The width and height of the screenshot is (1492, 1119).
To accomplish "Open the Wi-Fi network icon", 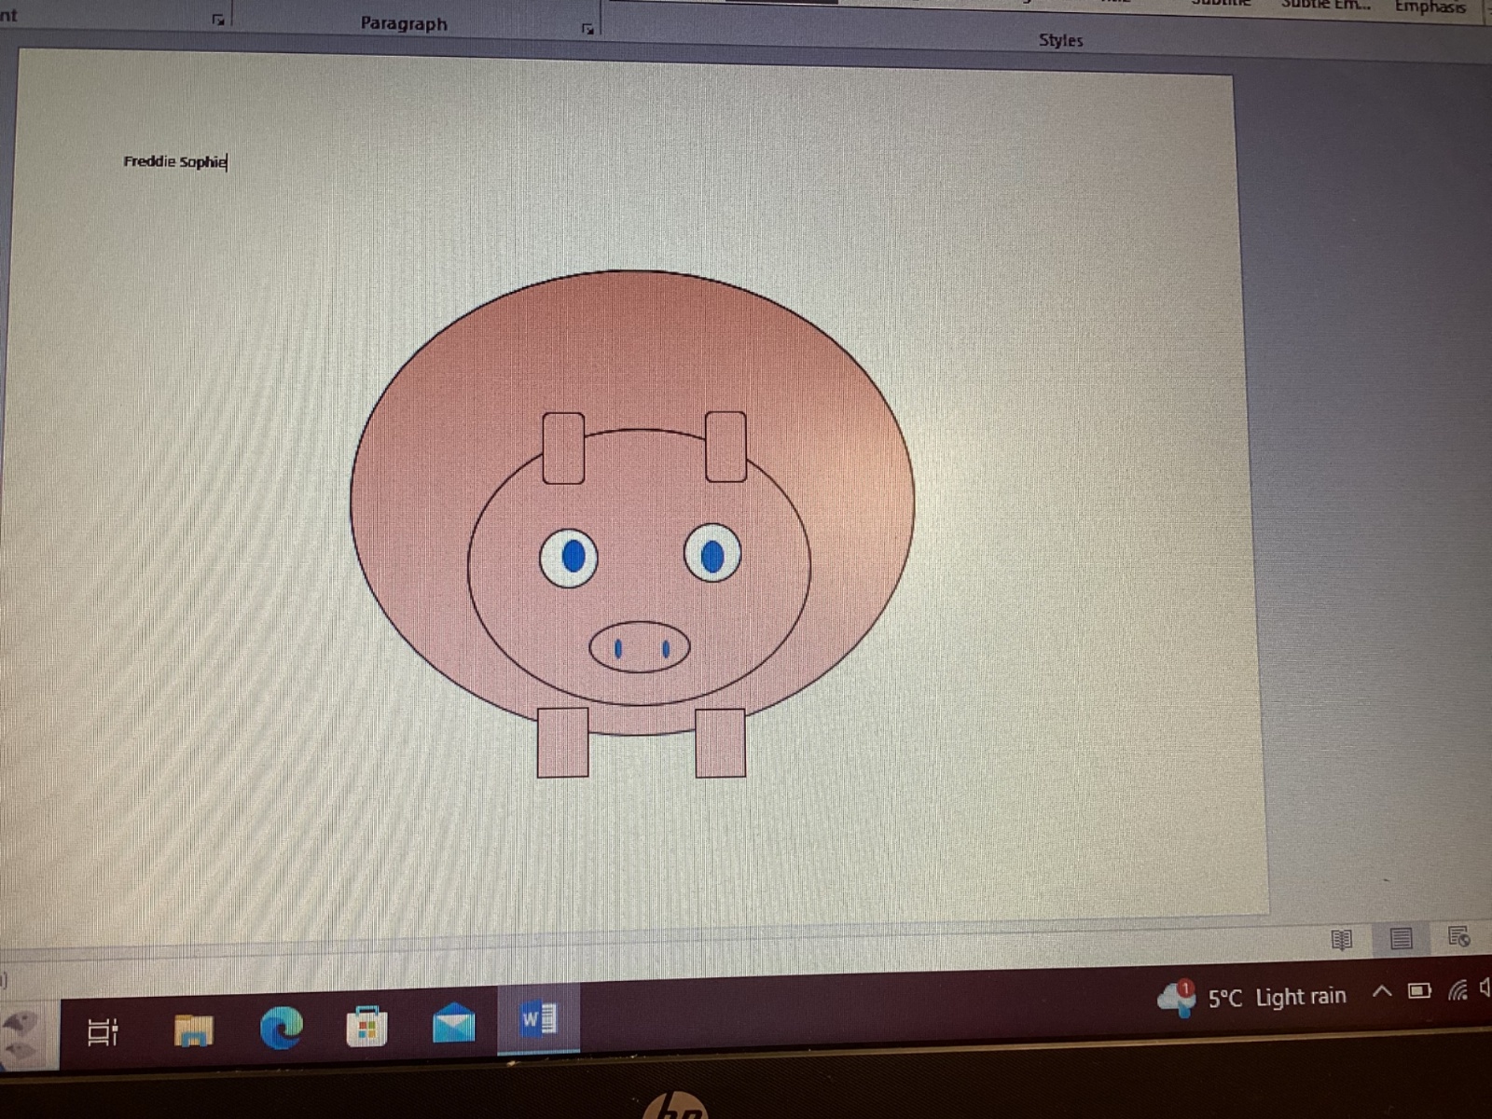I will pos(1457,989).
